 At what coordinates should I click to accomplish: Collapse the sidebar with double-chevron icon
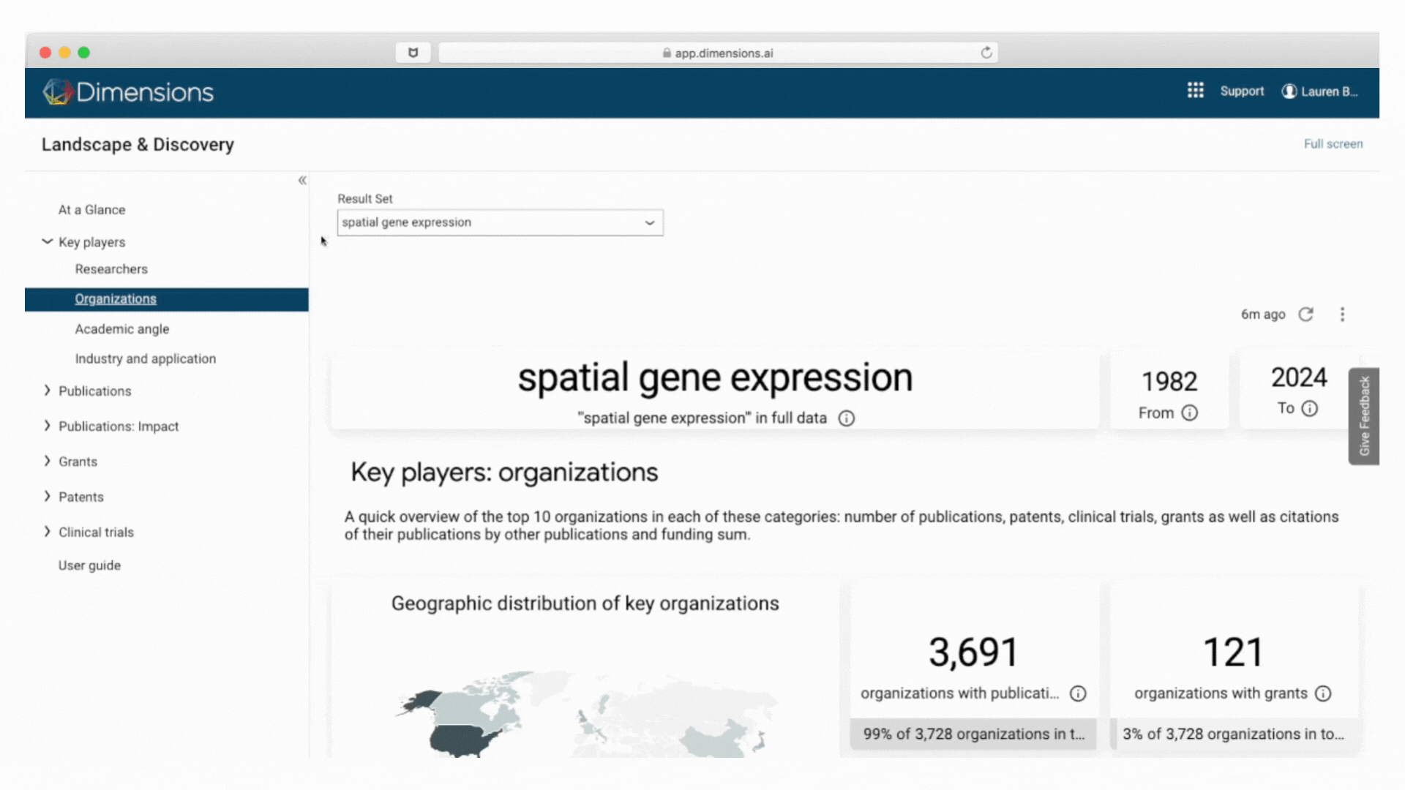[x=302, y=180]
